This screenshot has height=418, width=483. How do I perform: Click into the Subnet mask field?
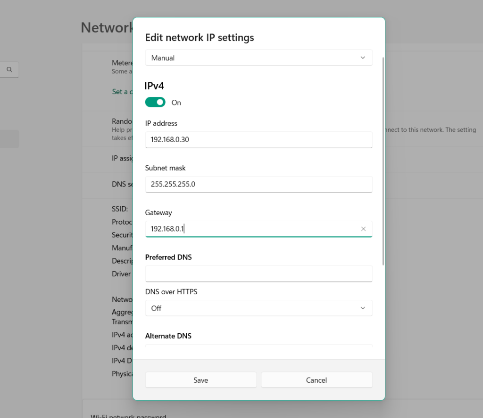(259, 184)
